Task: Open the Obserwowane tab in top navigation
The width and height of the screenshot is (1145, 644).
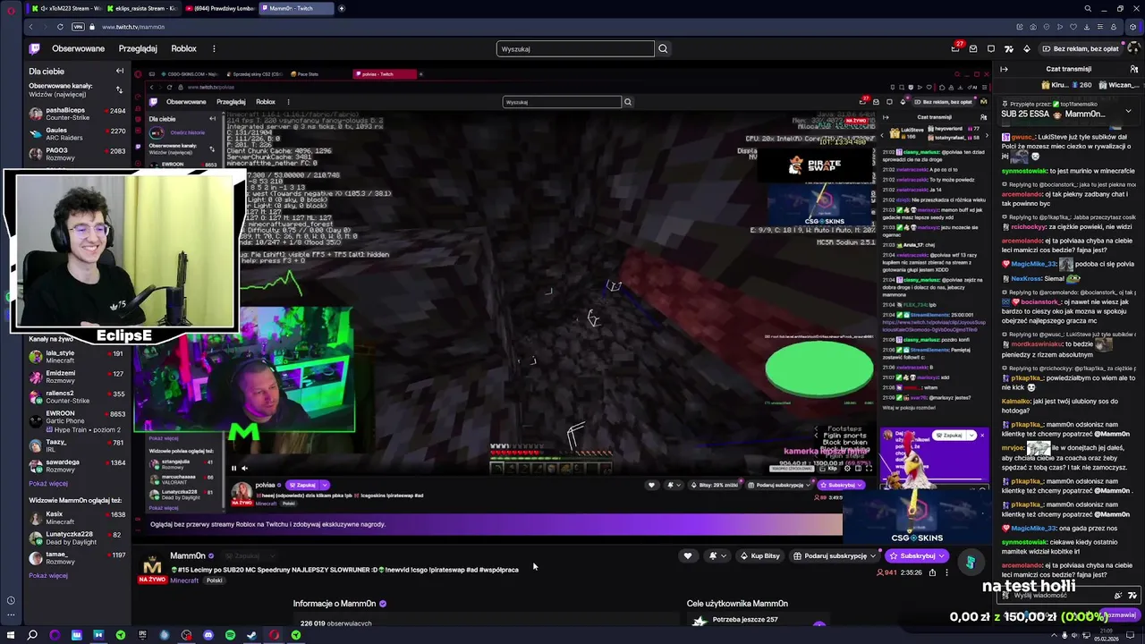Action: 78,49
